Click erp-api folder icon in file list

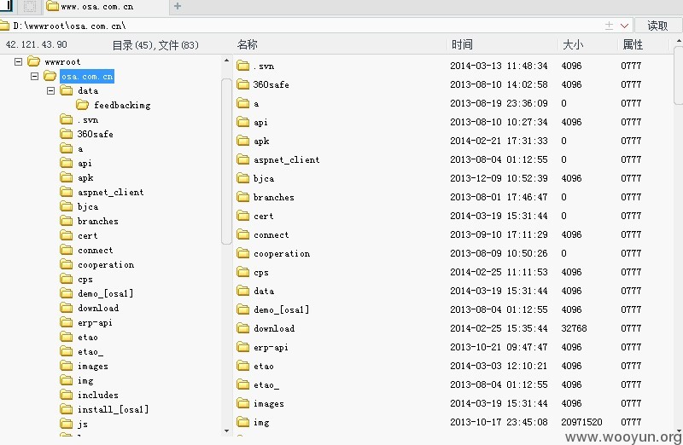tap(242, 347)
